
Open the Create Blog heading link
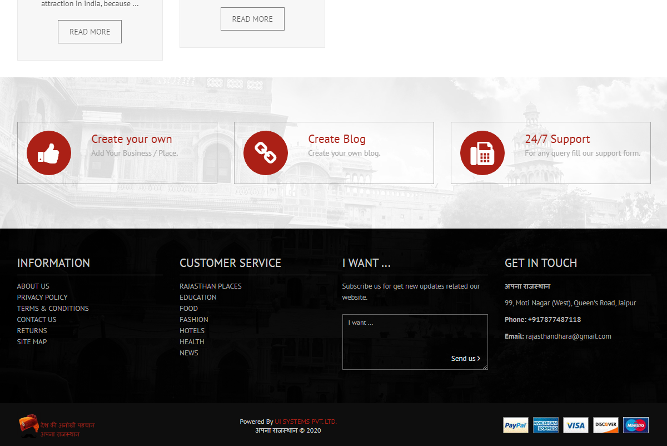pyautogui.click(x=337, y=139)
